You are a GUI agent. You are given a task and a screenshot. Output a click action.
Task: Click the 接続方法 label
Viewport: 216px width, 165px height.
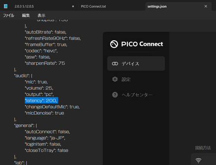pyautogui.click(x=203, y=148)
